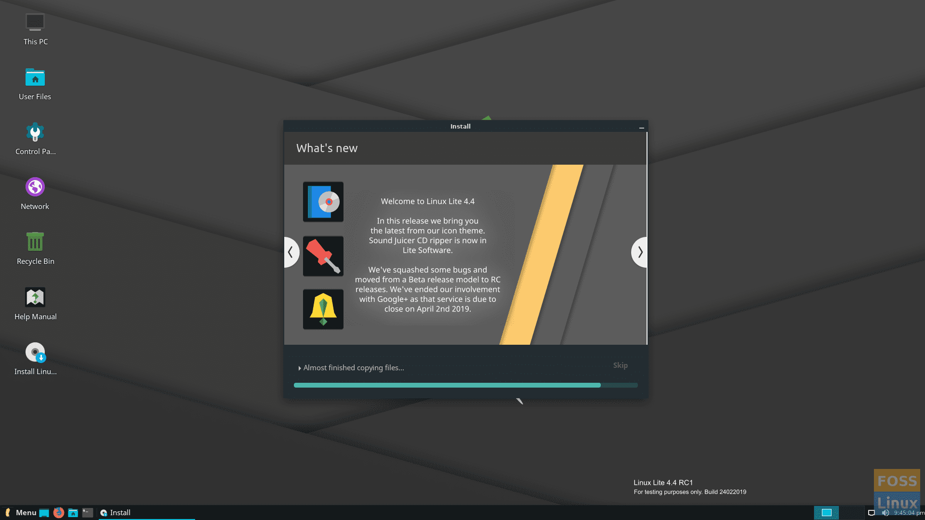This screenshot has height=520, width=925.
Task: Open the Firefox browser in taskbar
Action: [58, 512]
